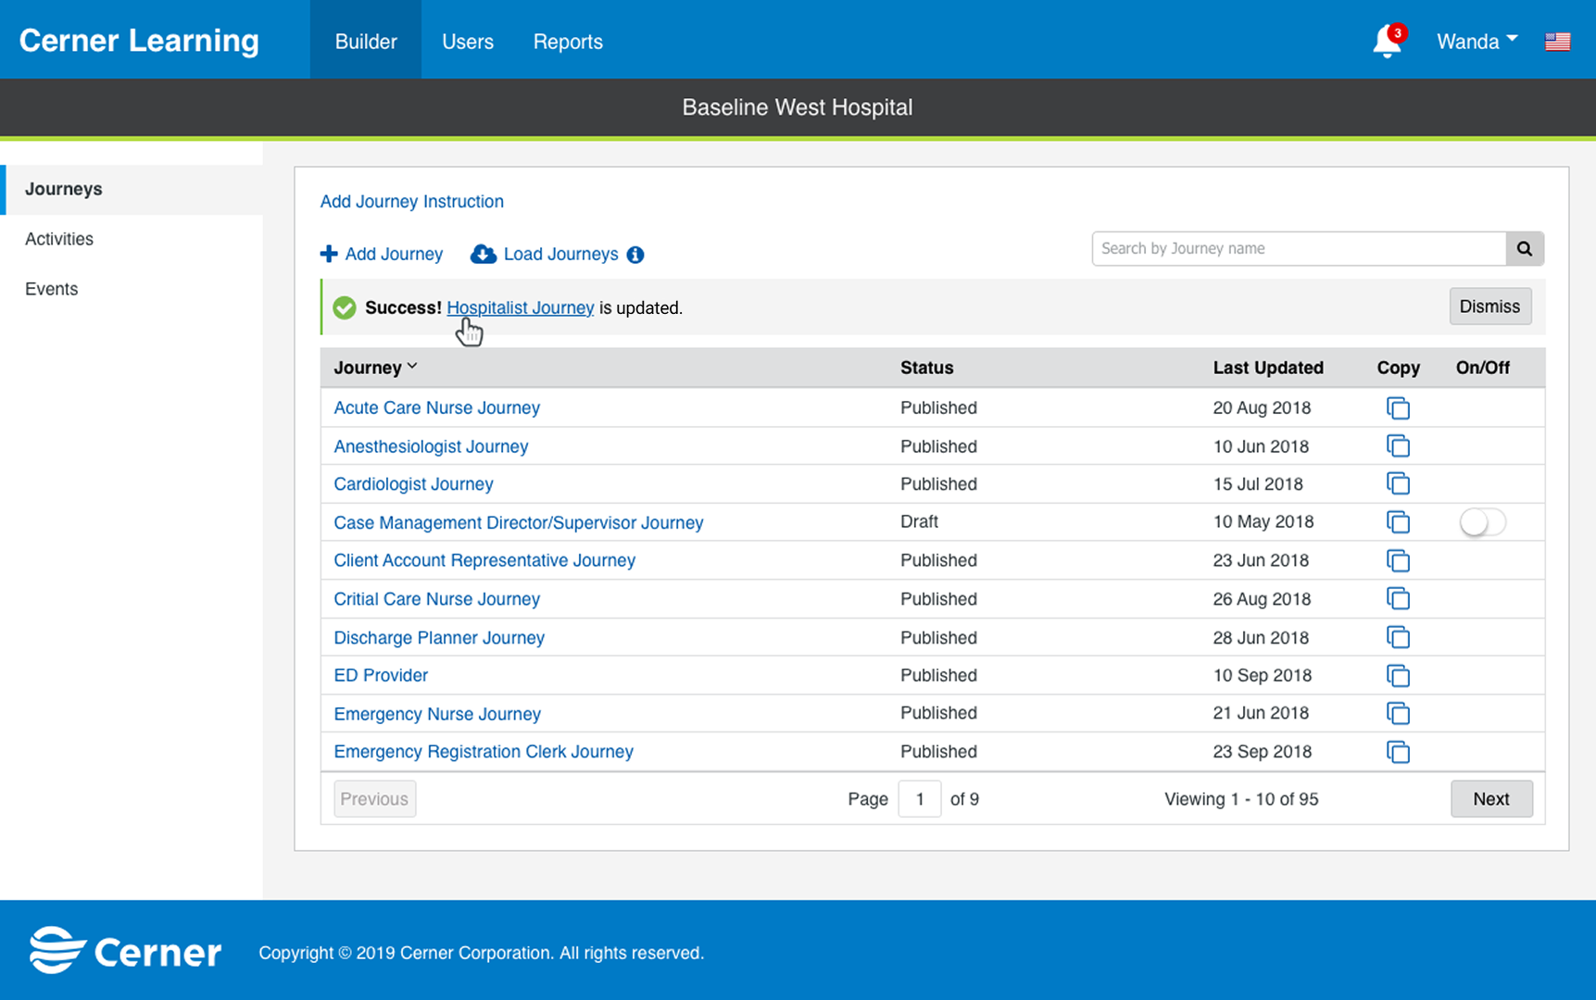Click the Load Journeys info icon
Viewport: 1596px width, 1000px height.
click(635, 255)
